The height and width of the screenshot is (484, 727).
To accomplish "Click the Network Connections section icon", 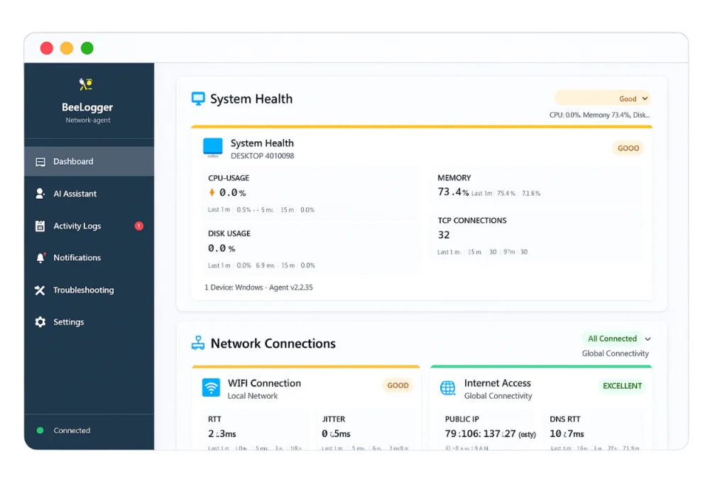I will click(198, 343).
